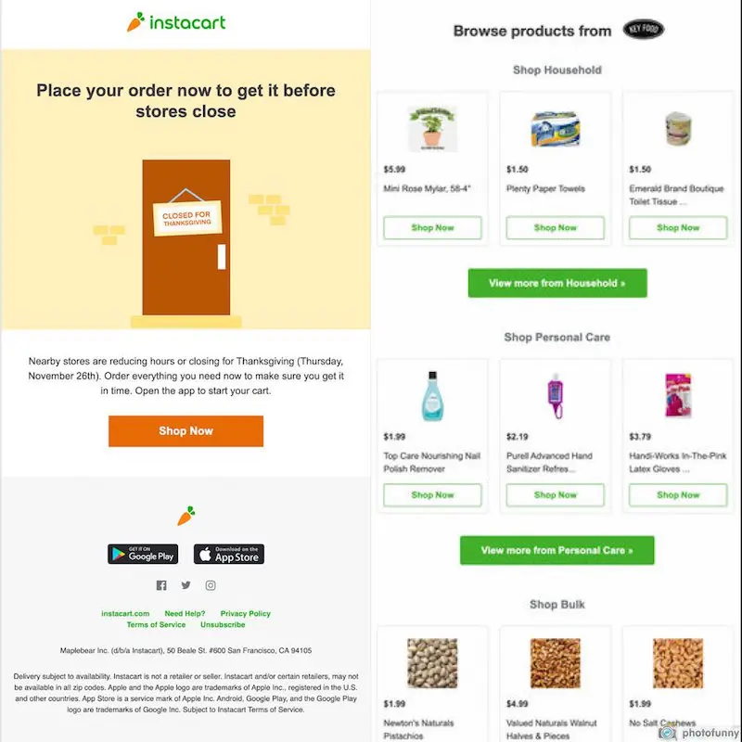
Task: Click the Twitter bird icon
Action: (185, 585)
